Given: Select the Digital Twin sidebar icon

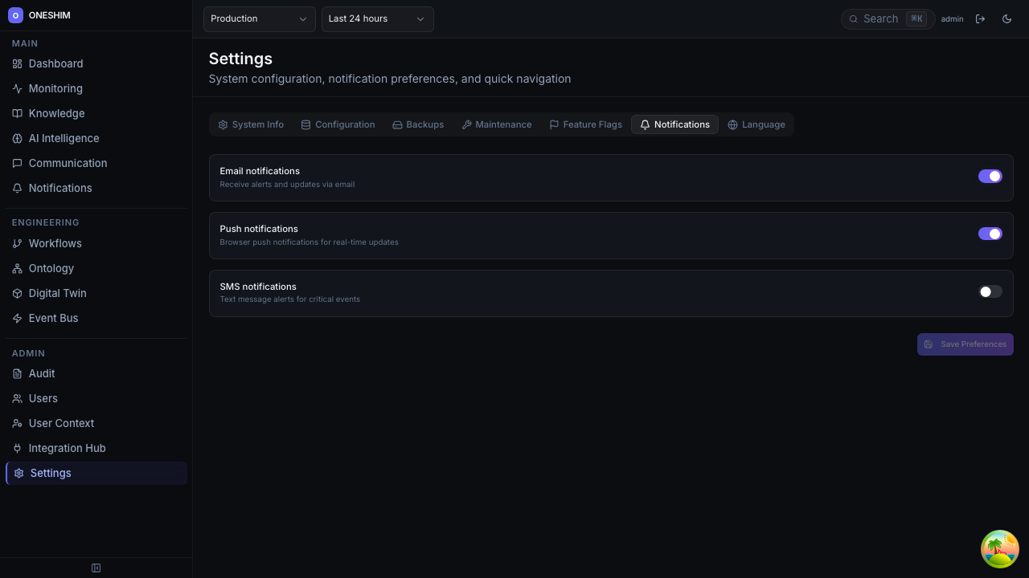Looking at the screenshot, I should tap(17, 293).
